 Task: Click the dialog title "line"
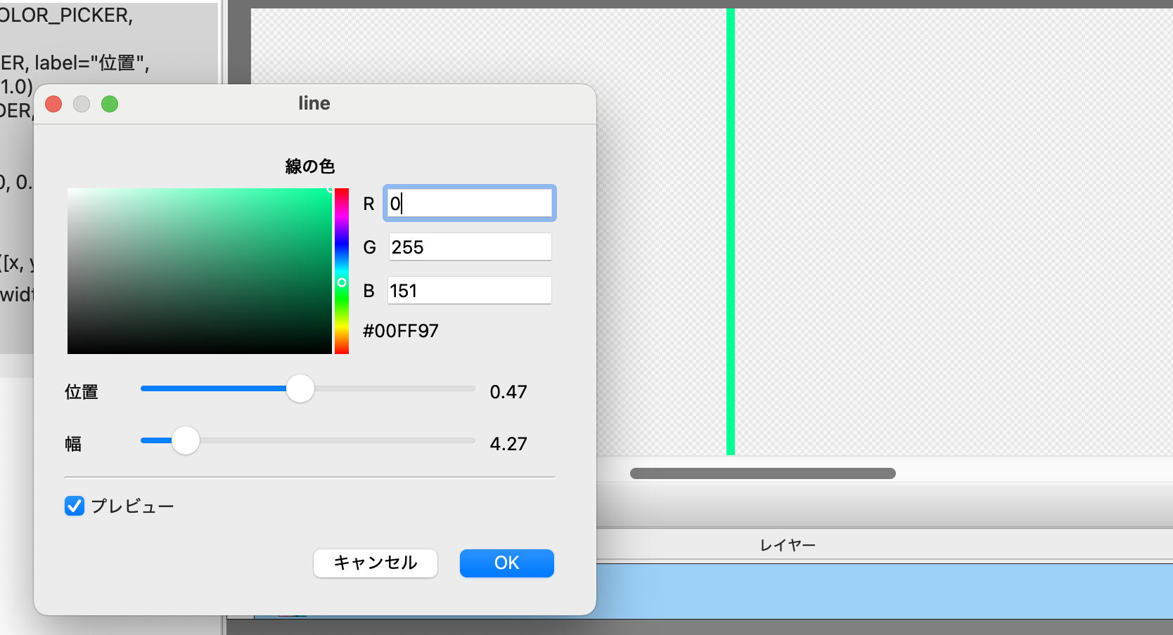point(314,103)
